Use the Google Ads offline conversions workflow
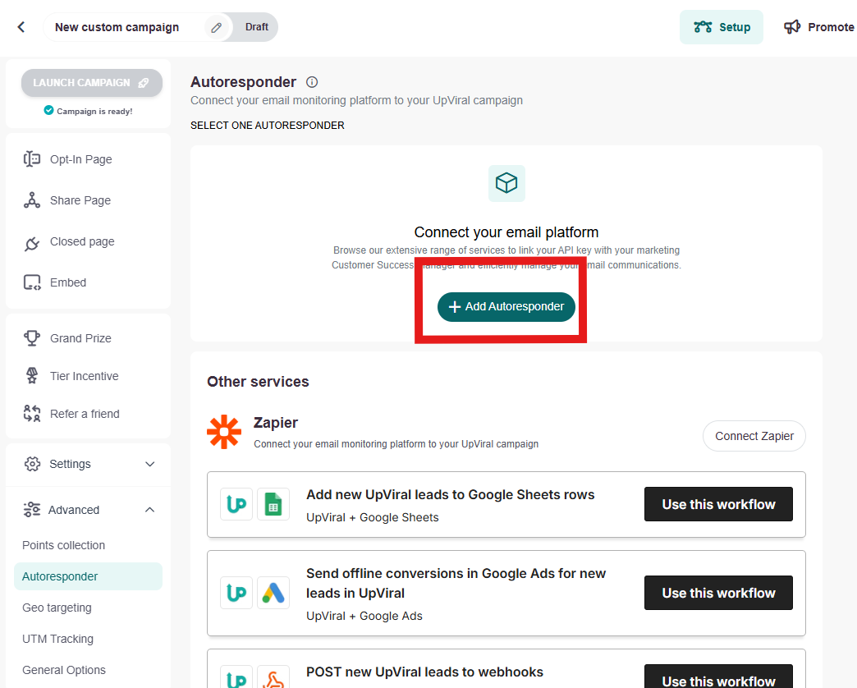 click(x=718, y=593)
